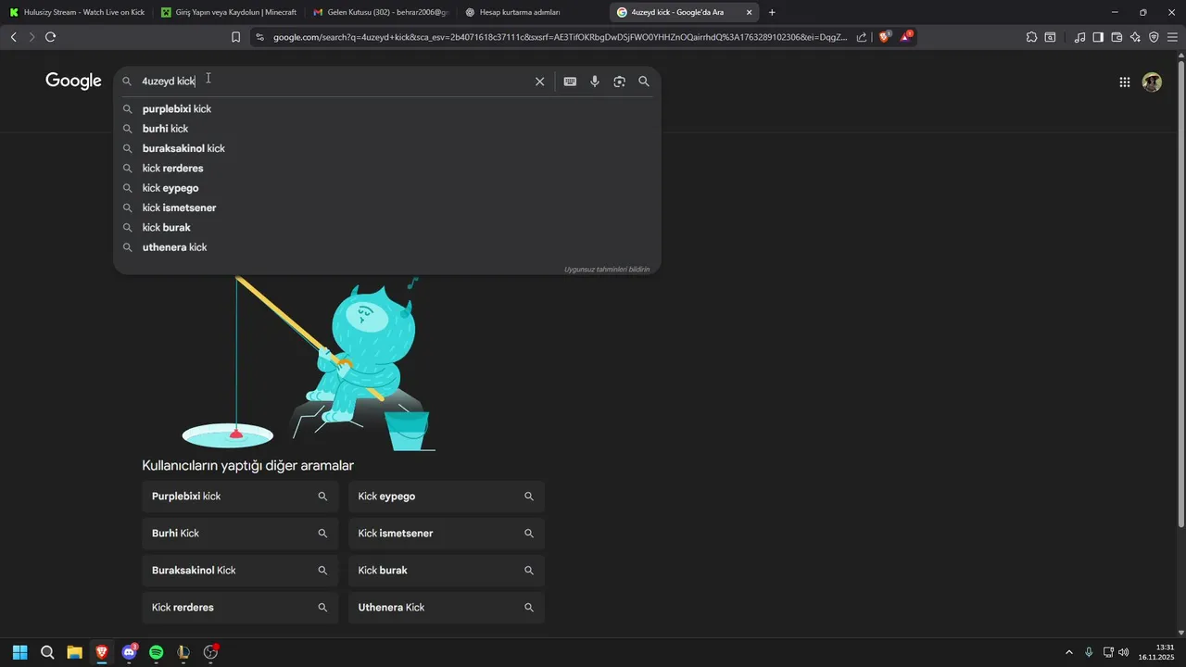The image size is (1186, 667).
Task: Open the tab search icon in toolbar
Action: pyautogui.click(x=1050, y=37)
